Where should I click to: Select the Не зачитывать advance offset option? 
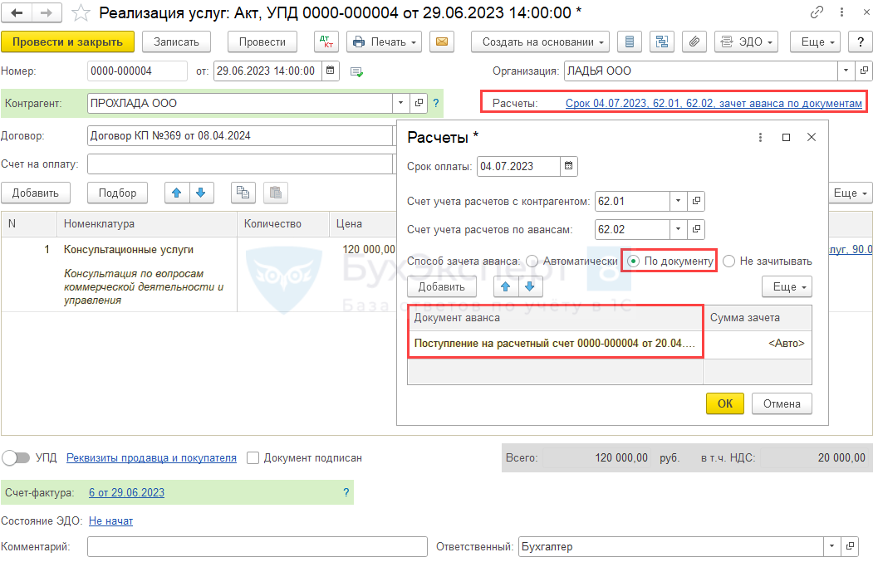(729, 261)
